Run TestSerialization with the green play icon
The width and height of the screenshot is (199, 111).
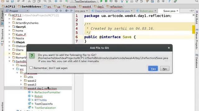click(101, 1)
